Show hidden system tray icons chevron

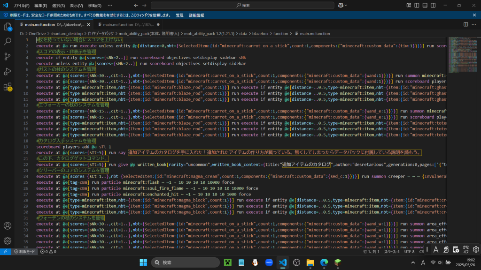[413, 262]
